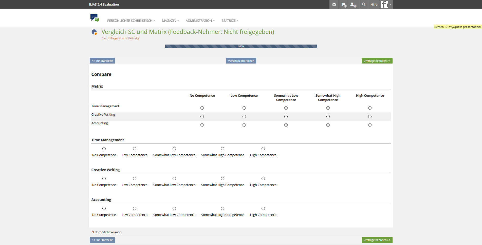Open the contacts icon with badge 6

pyautogui.click(x=353, y=4)
